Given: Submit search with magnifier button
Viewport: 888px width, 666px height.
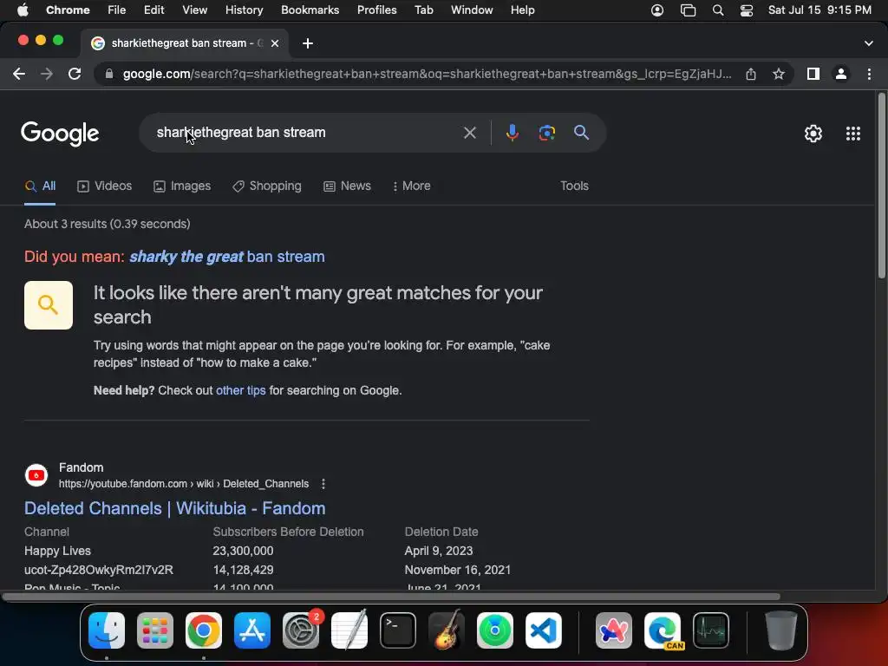Looking at the screenshot, I should coord(581,133).
